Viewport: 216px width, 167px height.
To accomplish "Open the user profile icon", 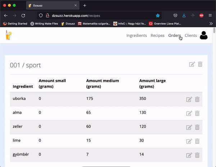I will tap(204, 35).
